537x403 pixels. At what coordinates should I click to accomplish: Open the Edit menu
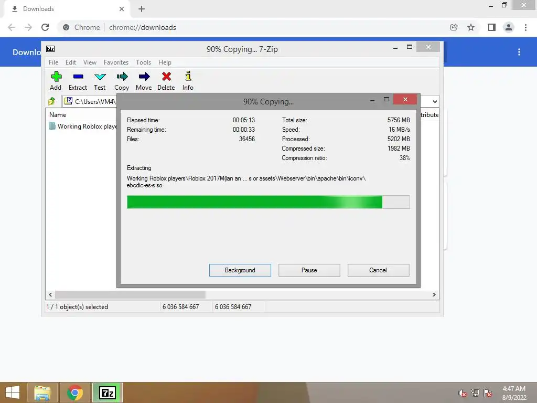(71, 62)
